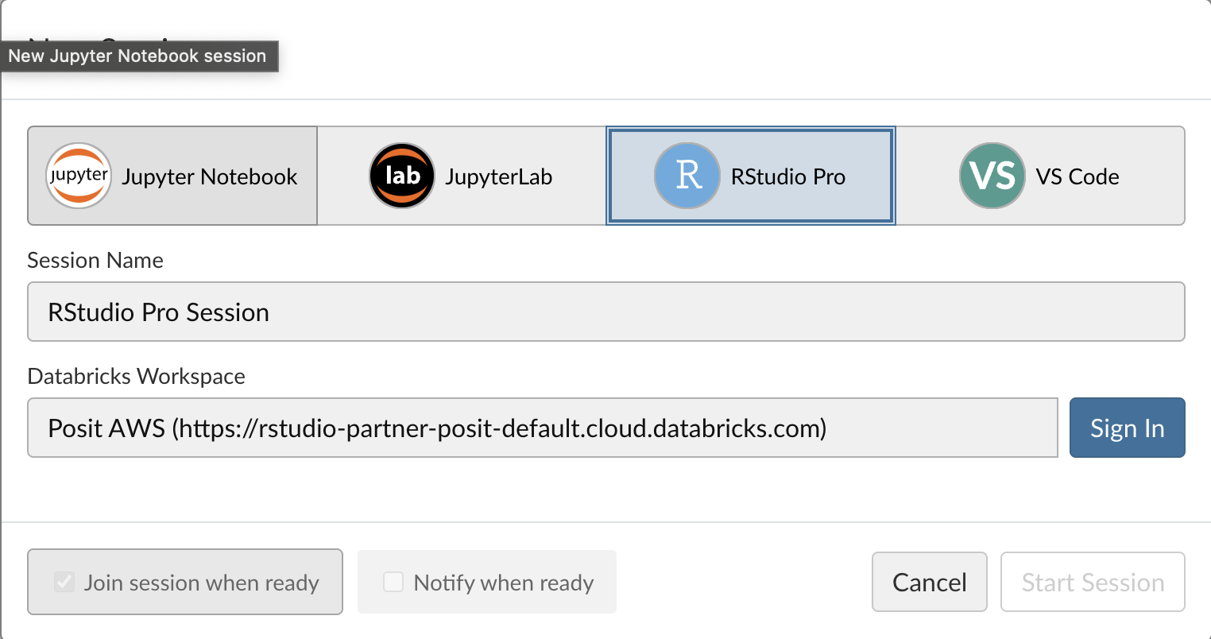
Task: Click the "Notify when ready" label text
Action: (x=503, y=583)
